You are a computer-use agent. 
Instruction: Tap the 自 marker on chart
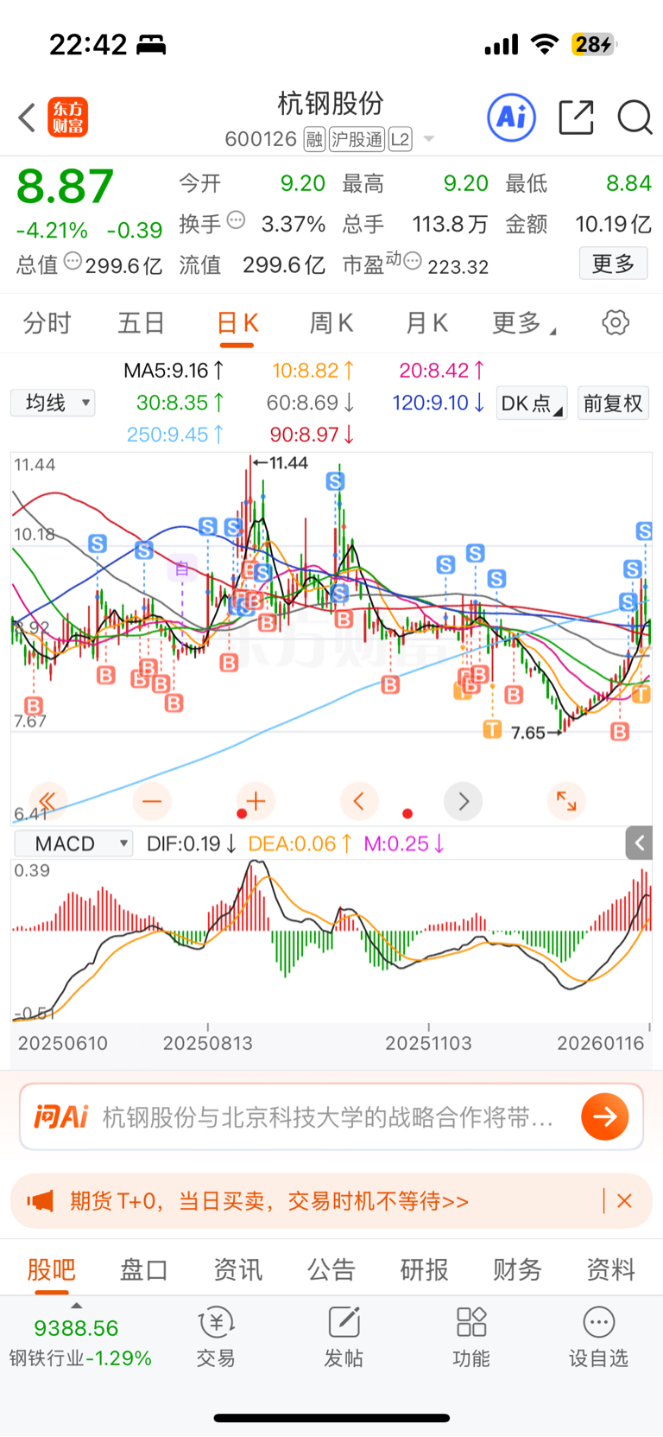(182, 568)
